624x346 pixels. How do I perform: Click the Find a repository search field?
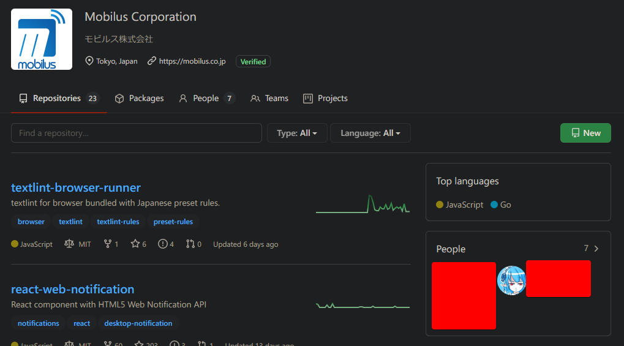tap(137, 133)
